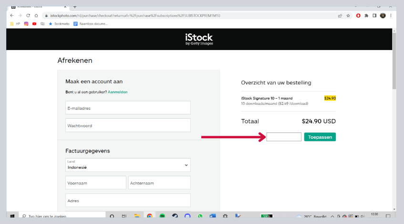Open File Explorer from the taskbar
The width and height of the screenshot is (404, 224).
137,216
